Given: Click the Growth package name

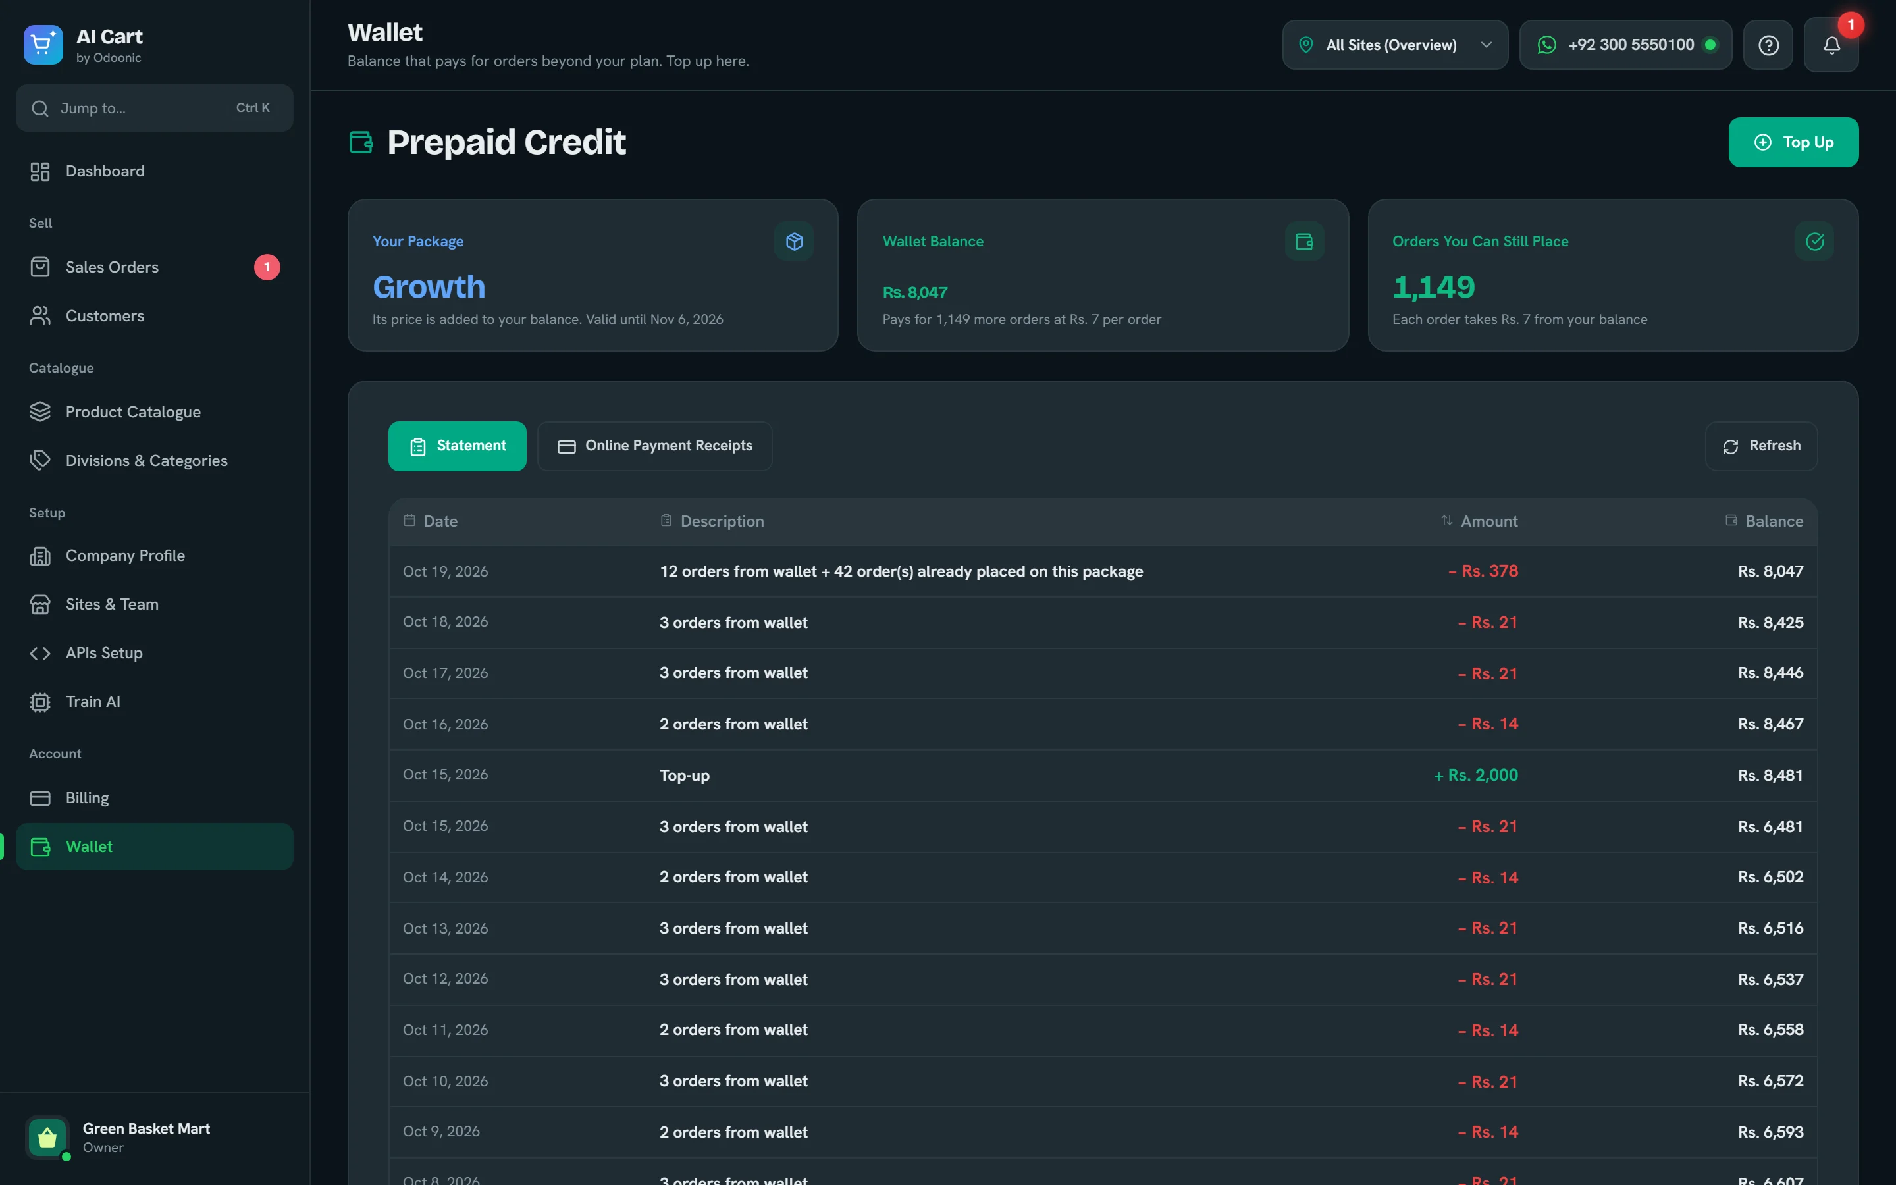Looking at the screenshot, I should 429,287.
